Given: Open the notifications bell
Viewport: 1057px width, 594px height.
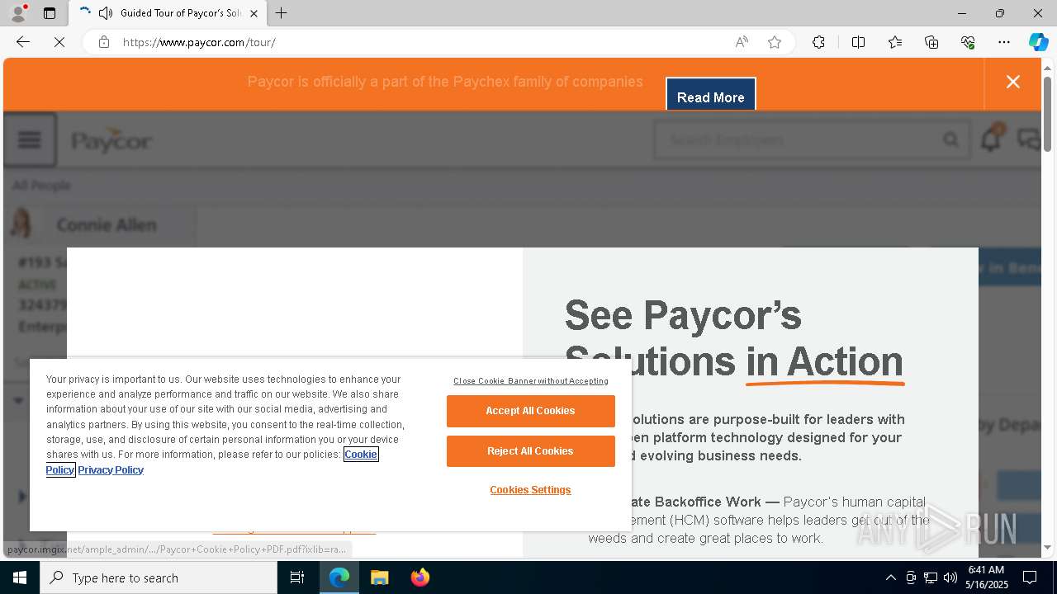Looking at the screenshot, I should 990,139.
